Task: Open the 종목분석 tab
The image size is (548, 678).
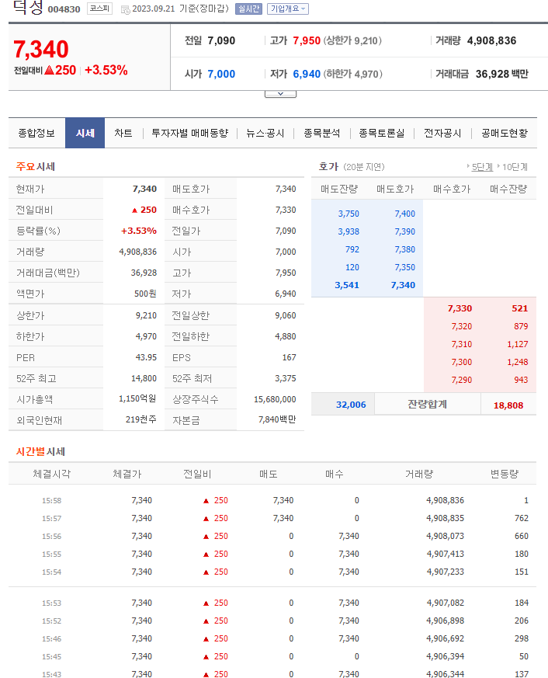Action: (322, 133)
